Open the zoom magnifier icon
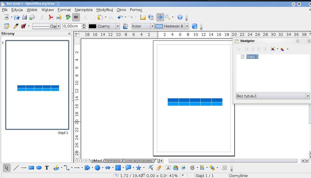This screenshot has height=178, width=311. (168, 17)
